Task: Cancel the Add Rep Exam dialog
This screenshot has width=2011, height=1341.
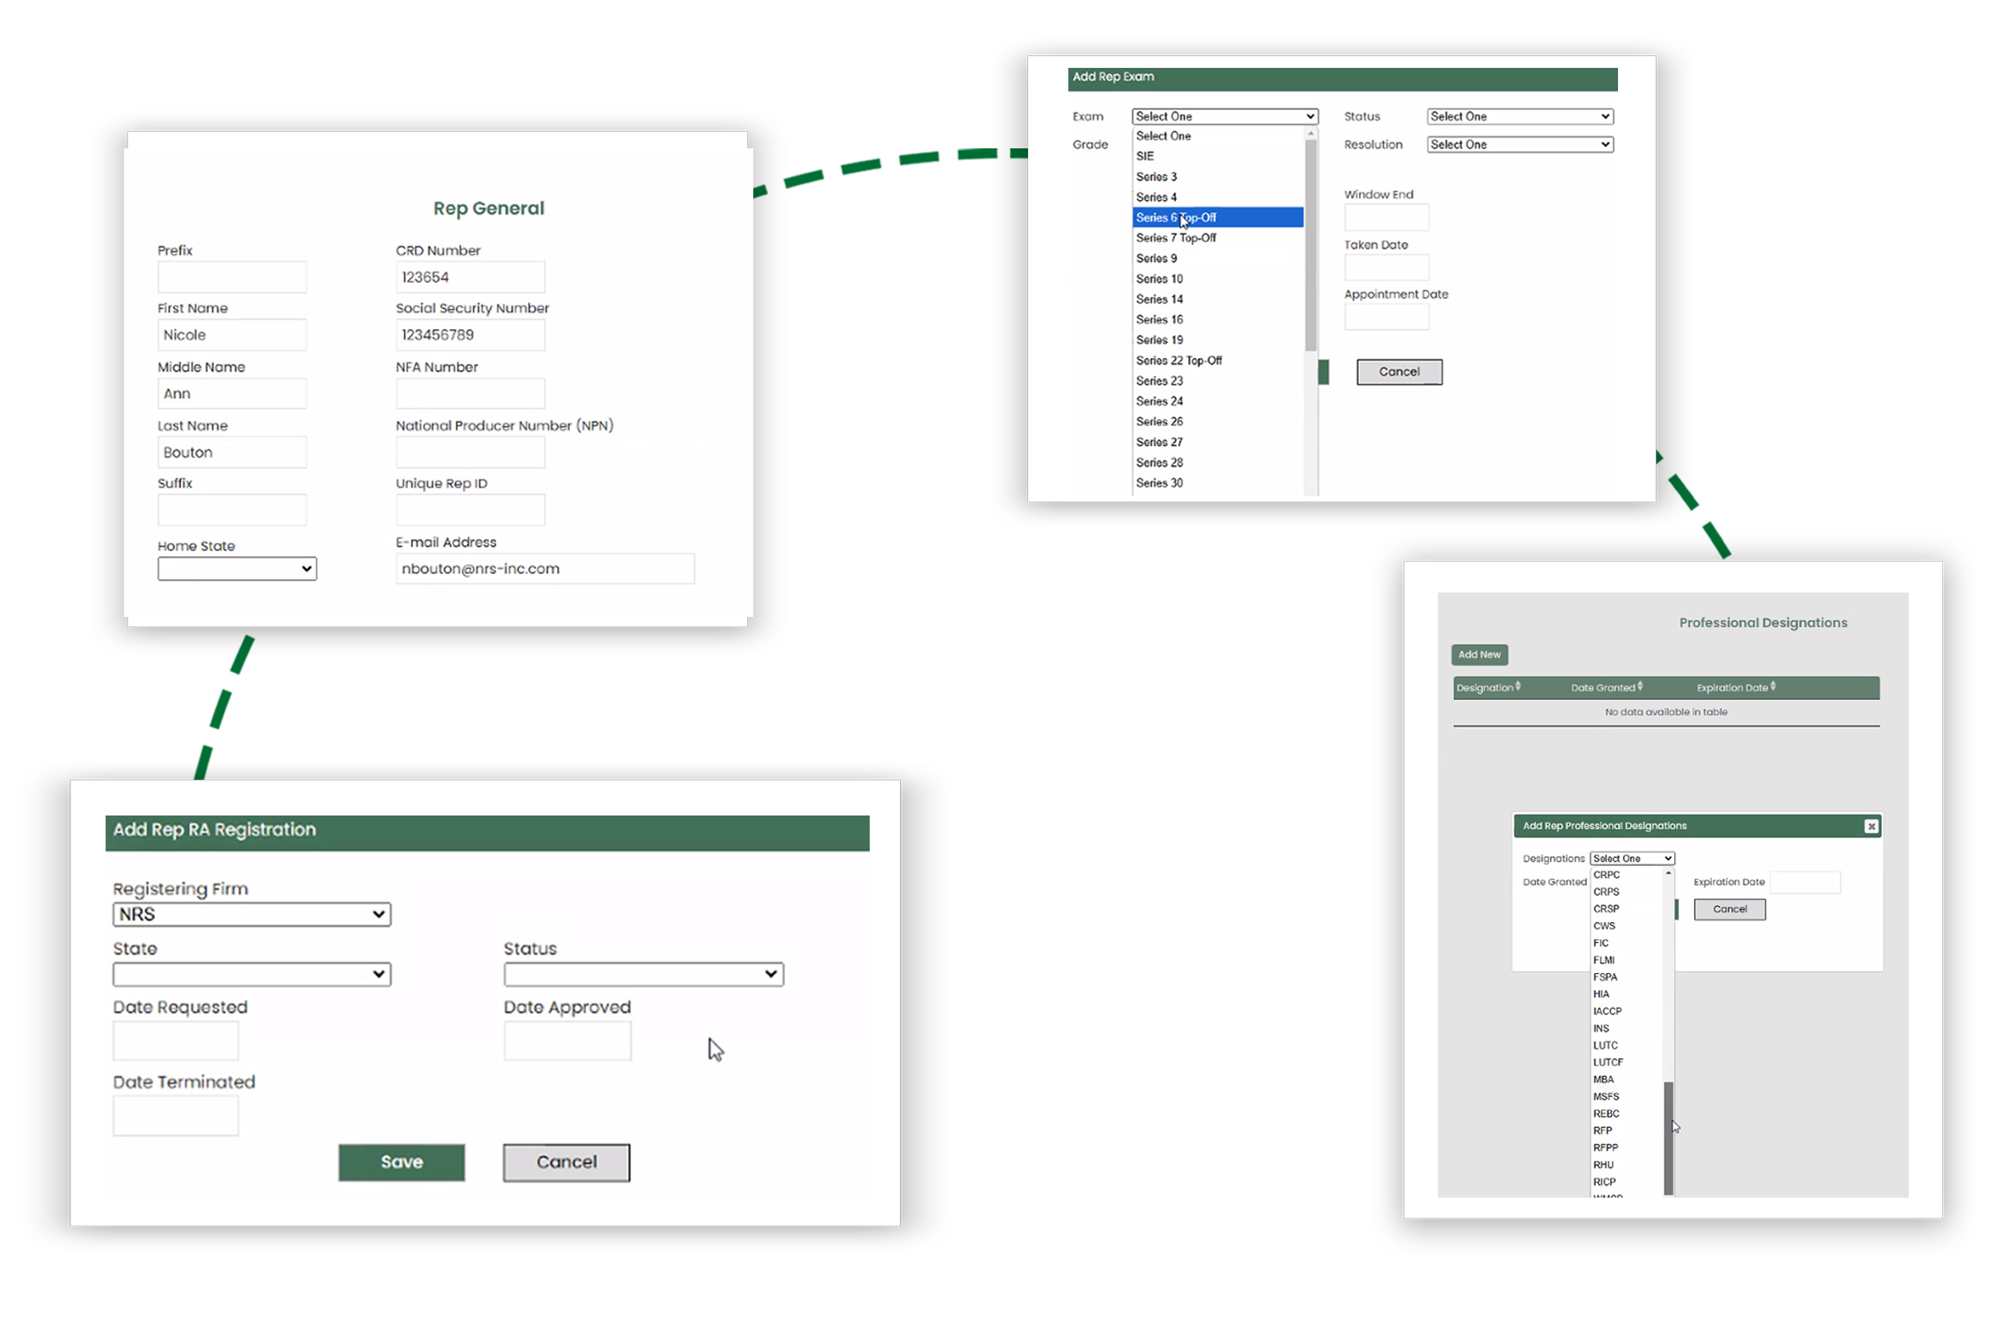Action: click(x=1398, y=372)
